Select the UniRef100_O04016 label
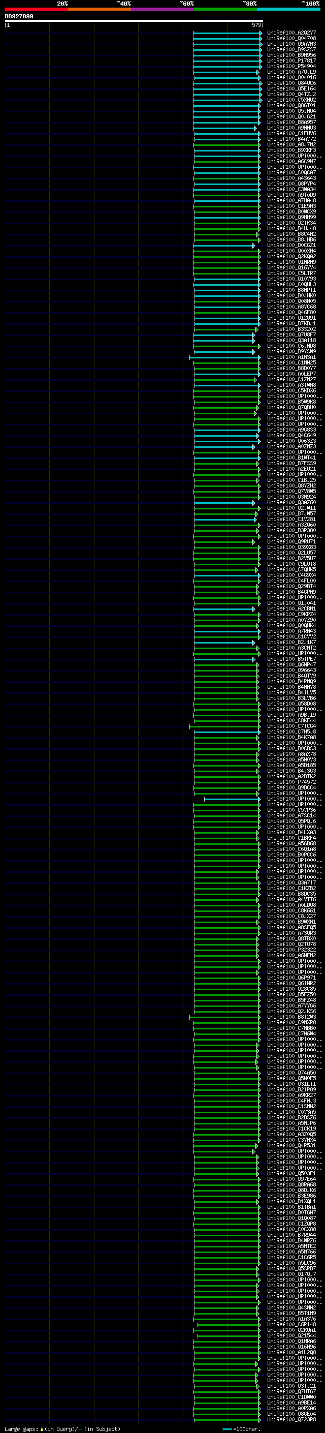Image resolution: width=325 pixels, height=1433 pixels. click(x=291, y=77)
